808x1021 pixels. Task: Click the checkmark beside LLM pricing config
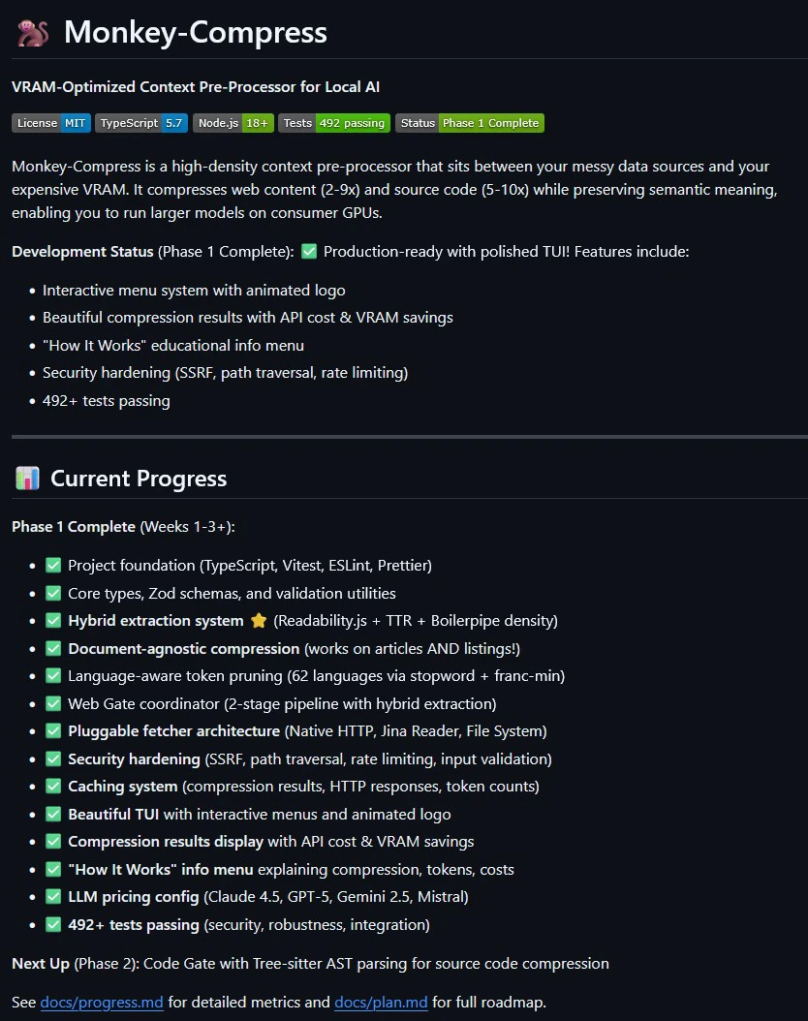click(x=53, y=897)
